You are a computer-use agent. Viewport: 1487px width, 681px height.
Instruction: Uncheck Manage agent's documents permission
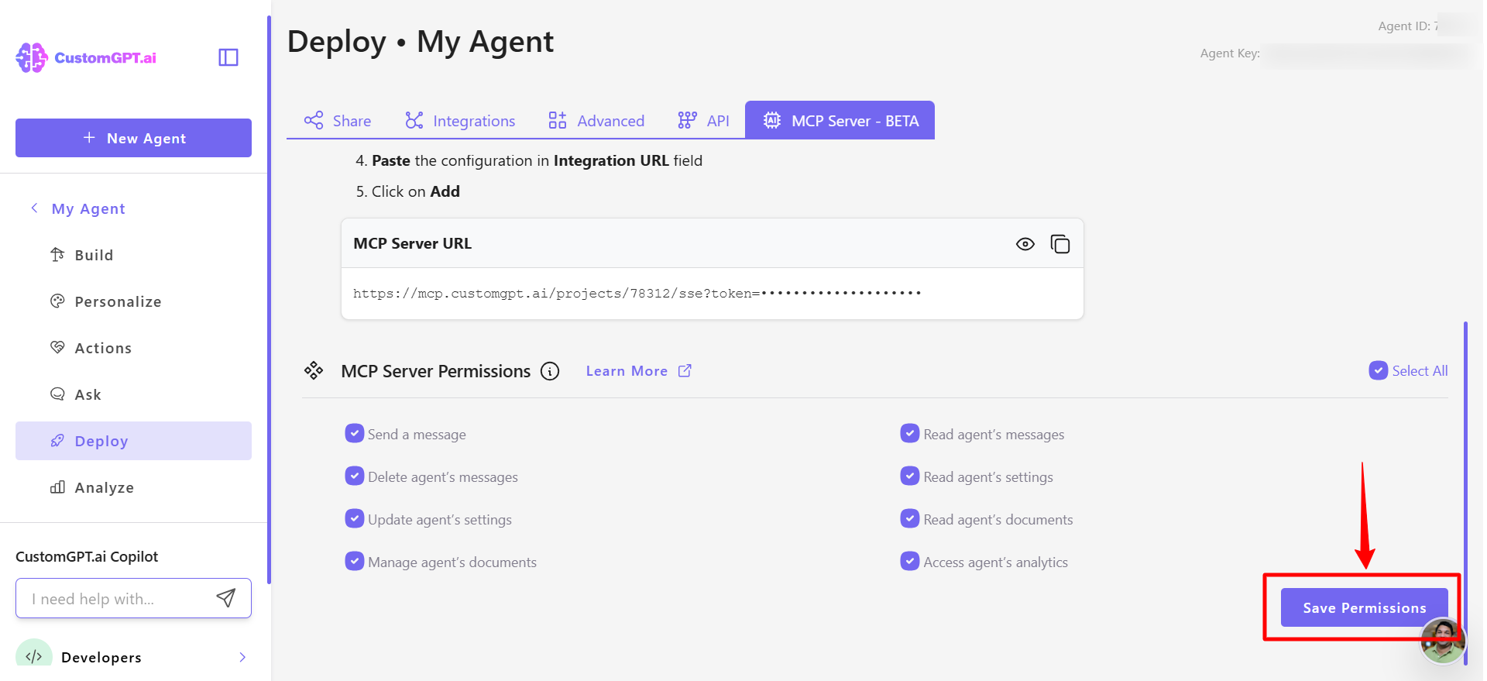355,561
